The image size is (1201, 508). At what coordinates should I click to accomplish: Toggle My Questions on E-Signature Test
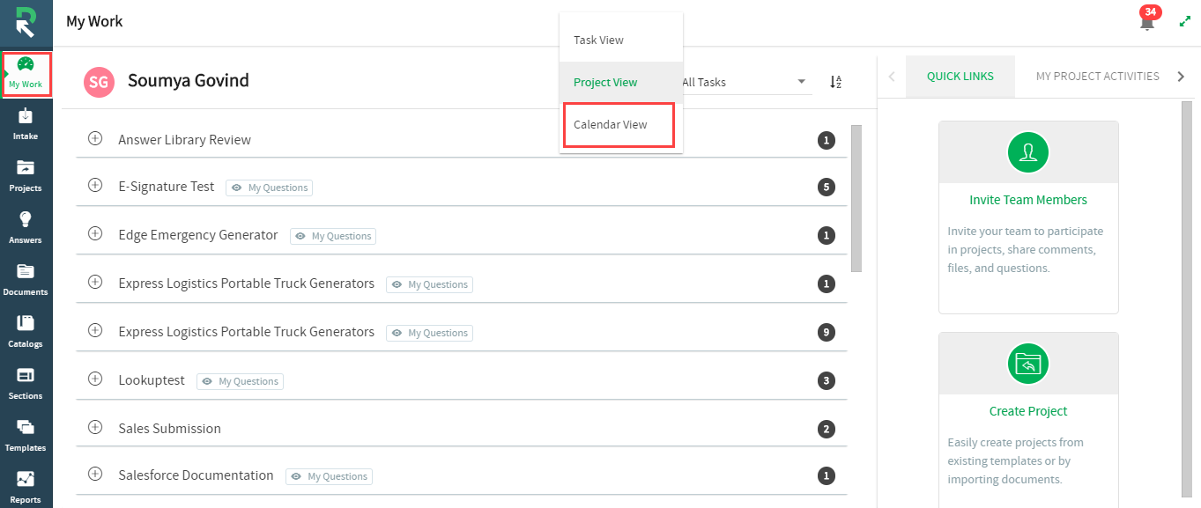click(270, 188)
